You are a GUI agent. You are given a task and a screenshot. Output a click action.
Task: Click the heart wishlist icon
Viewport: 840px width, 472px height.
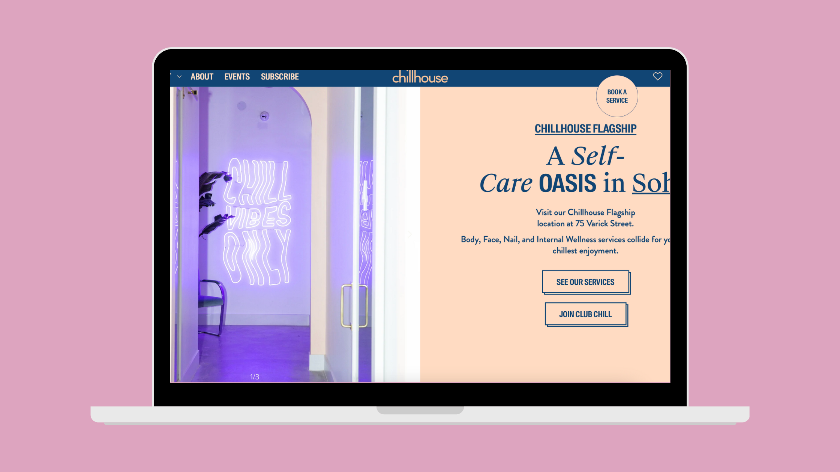pyautogui.click(x=657, y=76)
